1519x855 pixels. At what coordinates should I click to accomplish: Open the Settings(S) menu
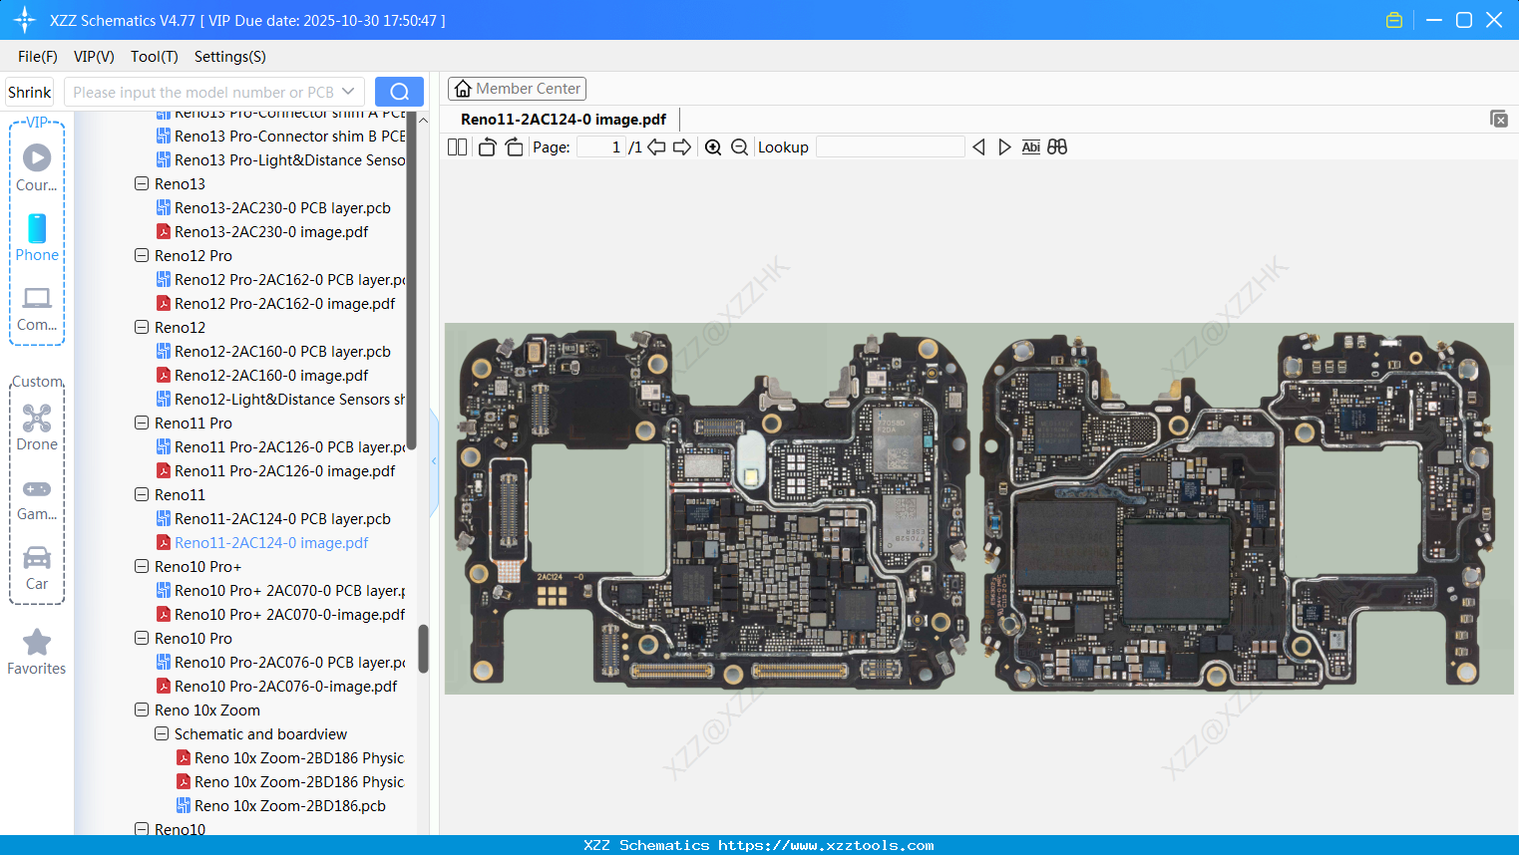point(229,57)
